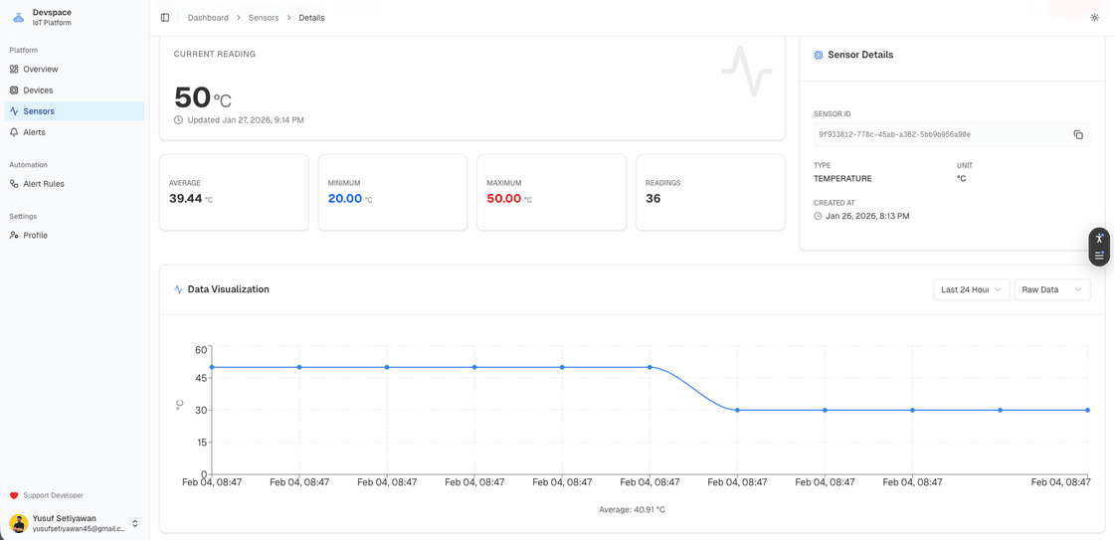Open the Alerts page
Image resolution: width=1114 pixels, height=540 pixels.
[75, 132]
